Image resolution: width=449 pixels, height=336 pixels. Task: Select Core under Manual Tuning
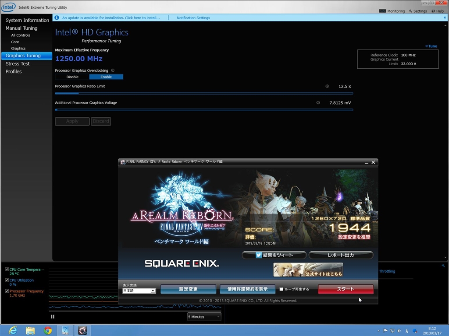pyautogui.click(x=15, y=42)
